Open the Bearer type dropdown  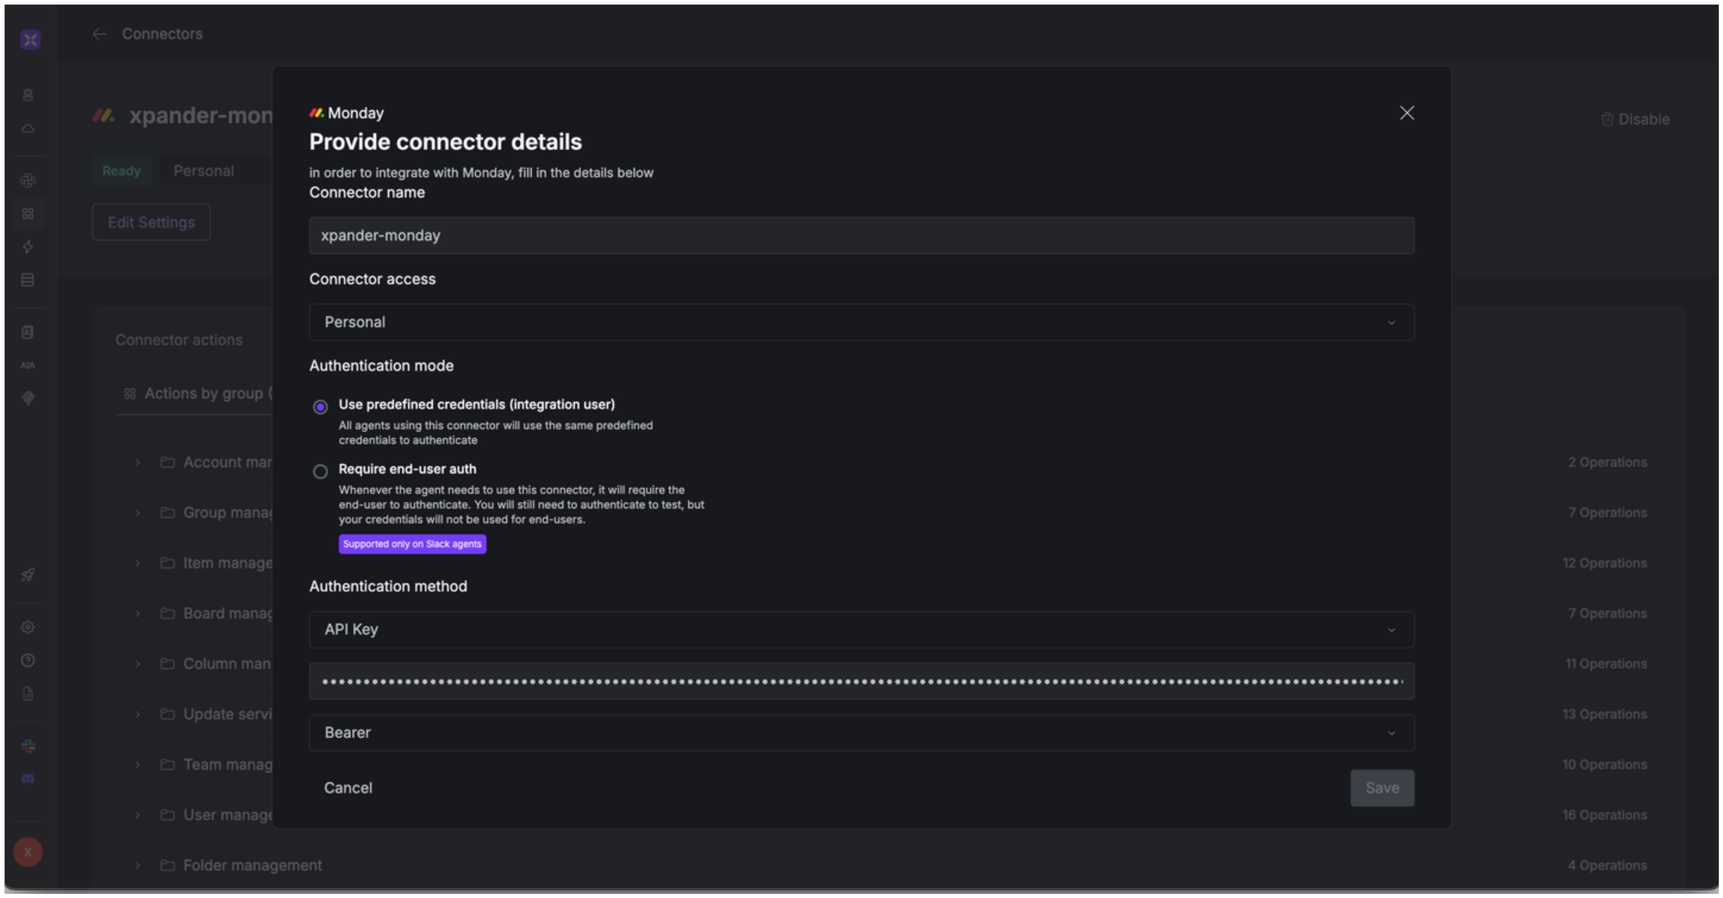click(861, 733)
